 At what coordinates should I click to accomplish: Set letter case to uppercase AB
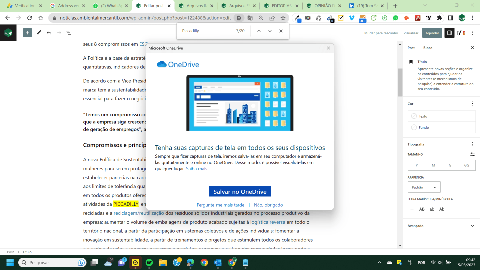(422, 209)
